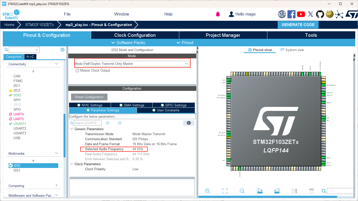The height and width of the screenshot is (201, 358).
Task: Toggle the NVIC Settings checkmark
Action: (78, 105)
